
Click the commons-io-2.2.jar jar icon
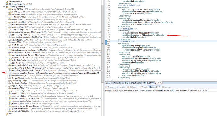pos(9,75)
